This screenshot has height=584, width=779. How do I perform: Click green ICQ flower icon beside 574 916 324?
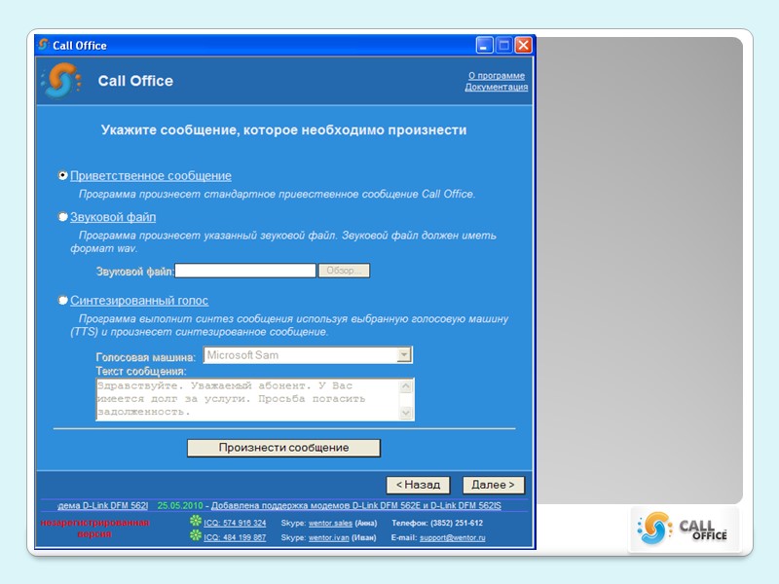pyautogui.click(x=196, y=521)
